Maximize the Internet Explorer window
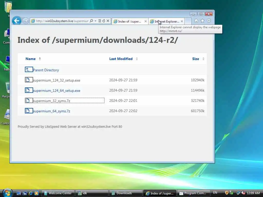Image resolution: width=263 pixels, height=197 pixels. (x=201, y=14)
